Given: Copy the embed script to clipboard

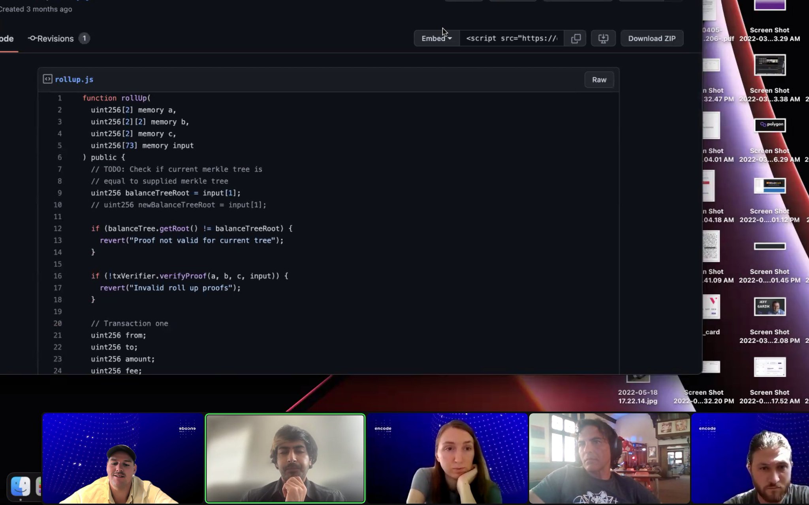Looking at the screenshot, I should point(576,38).
